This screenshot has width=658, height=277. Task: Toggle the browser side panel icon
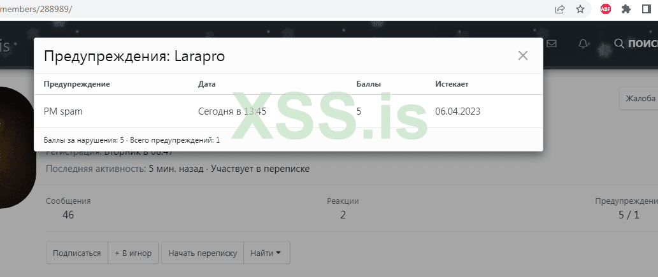647,9
